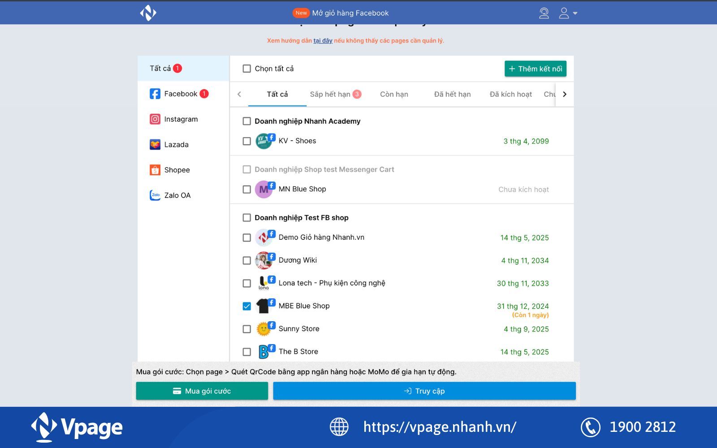The height and width of the screenshot is (448, 717).
Task: Select Zalo OA channel in sidebar
Action: (x=183, y=195)
